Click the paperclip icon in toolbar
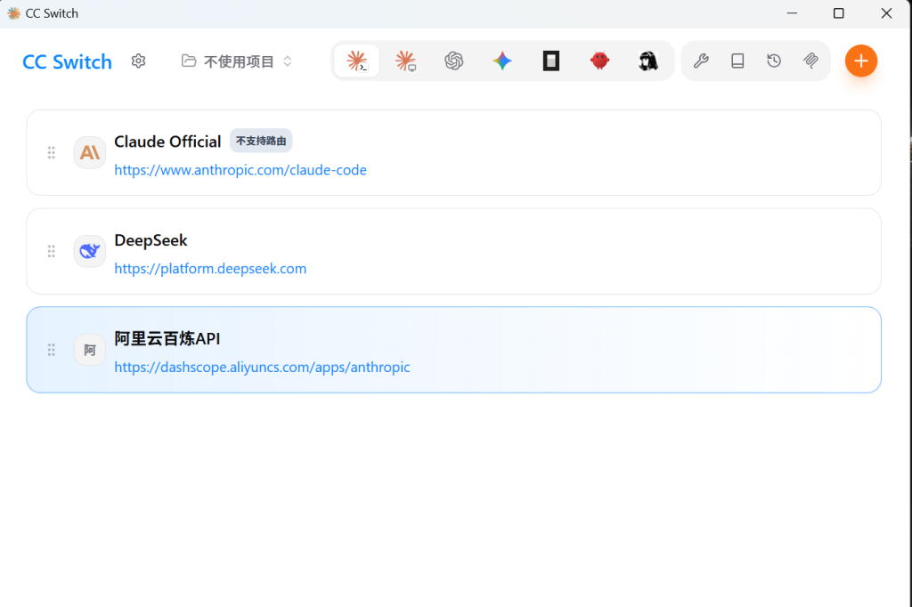Viewport: 912px width, 607px height. pos(810,61)
